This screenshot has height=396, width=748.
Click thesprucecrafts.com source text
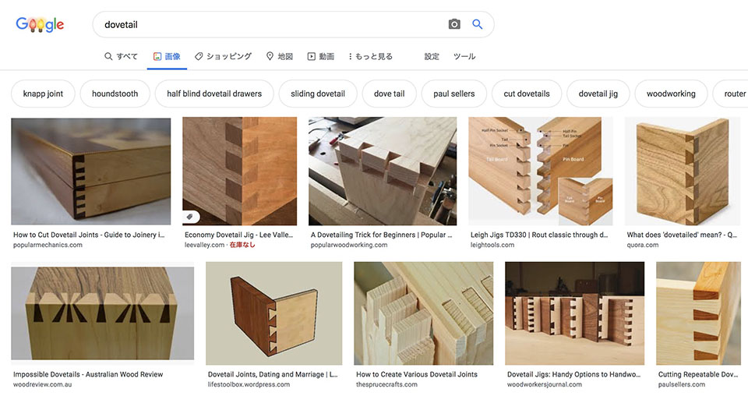[x=386, y=384]
